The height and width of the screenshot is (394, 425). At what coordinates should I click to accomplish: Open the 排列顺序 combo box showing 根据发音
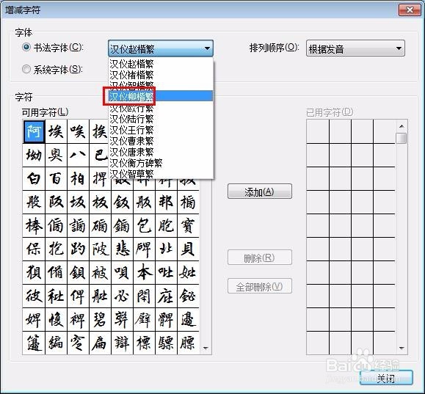(355, 48)
